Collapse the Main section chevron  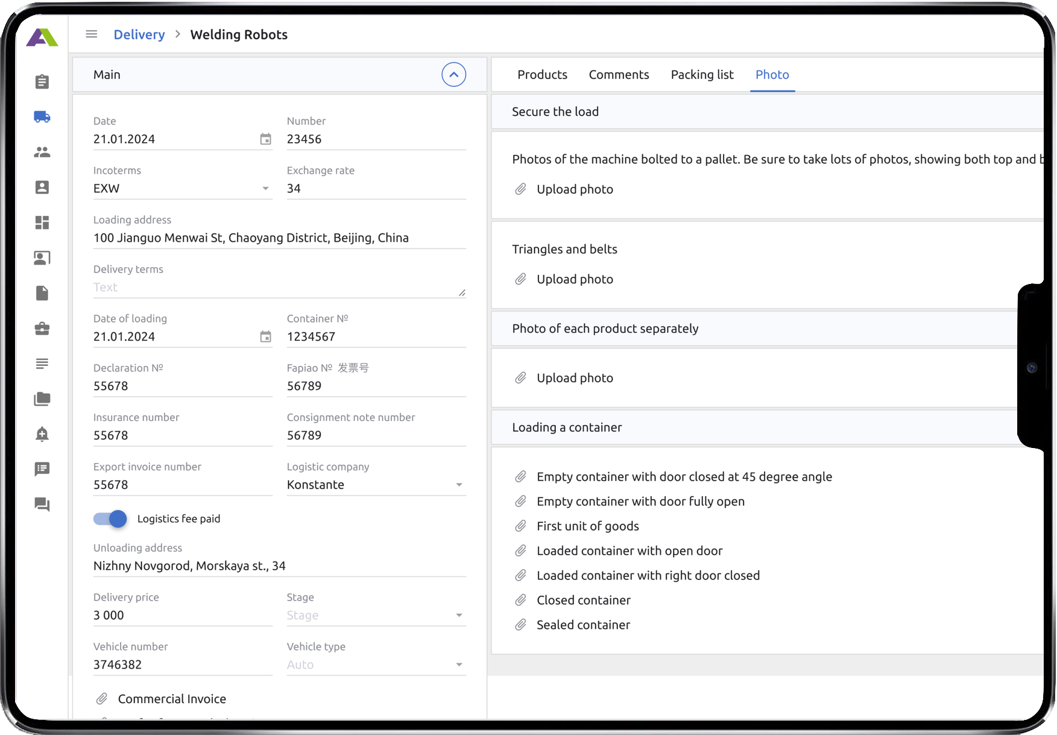[453, 75]
